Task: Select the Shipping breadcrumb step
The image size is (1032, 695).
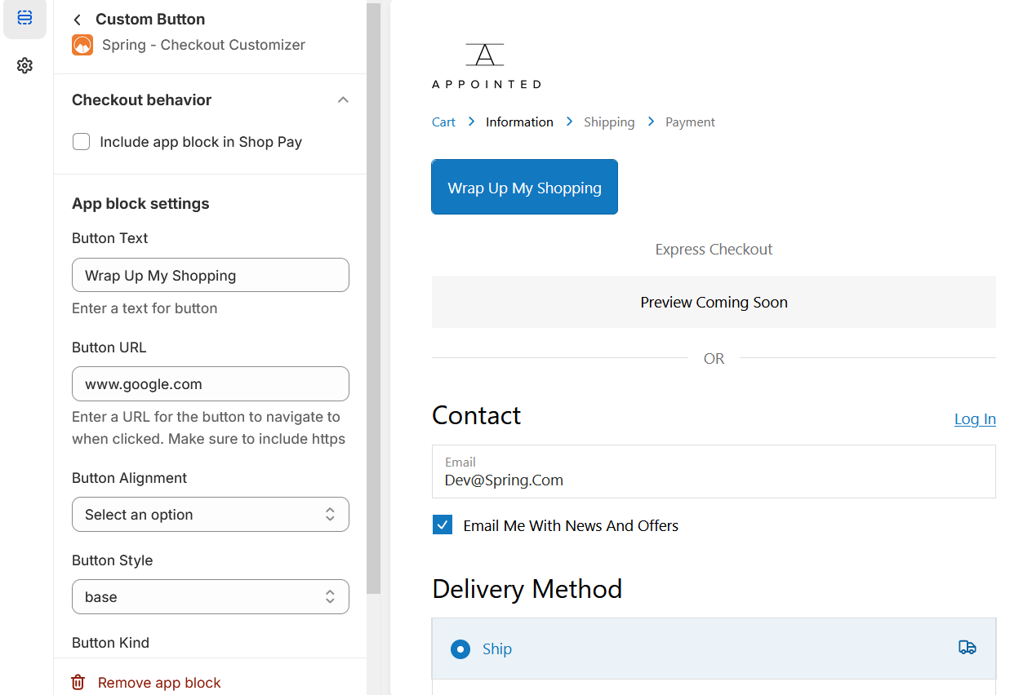Action: (609, 122)
